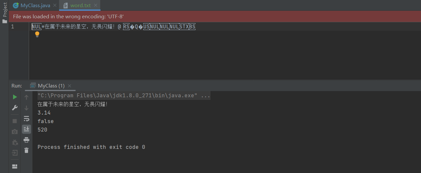Viewport: 421px width, 173px height.
Task: Click the 'false' console output line
Action: click(46, 121)
